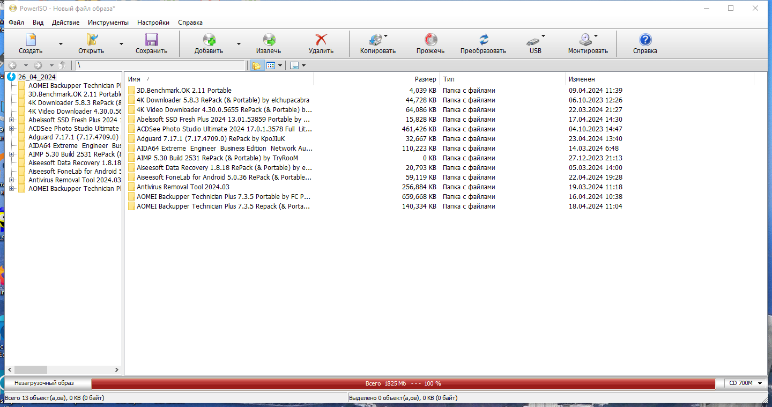Open the CD 700M media size dropdown
772x407 pixels.
pyautogui.click(x=745, y=383)
